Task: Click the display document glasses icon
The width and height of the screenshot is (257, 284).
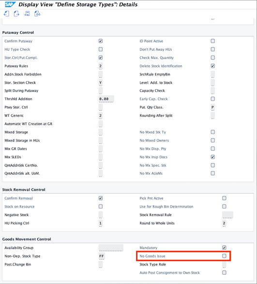Action: 37,14
